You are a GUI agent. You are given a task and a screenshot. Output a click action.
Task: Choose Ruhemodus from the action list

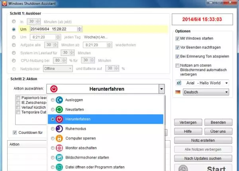[x=106, y=129]
